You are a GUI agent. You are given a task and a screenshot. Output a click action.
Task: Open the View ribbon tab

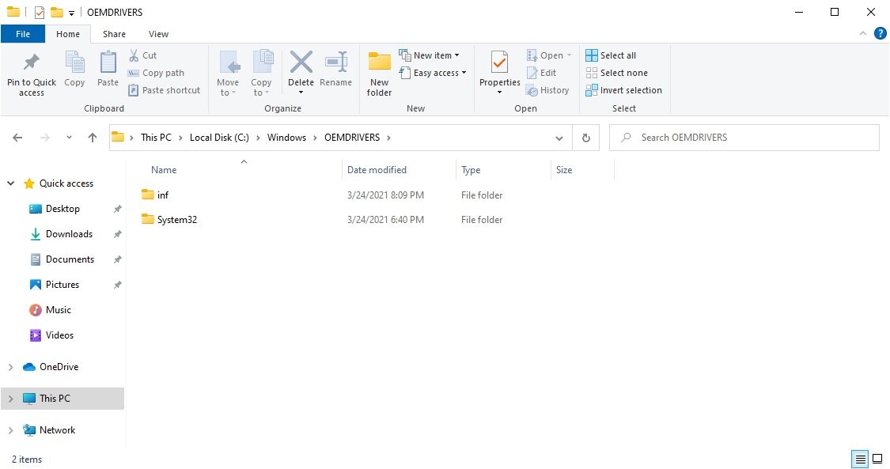(158, 34)
